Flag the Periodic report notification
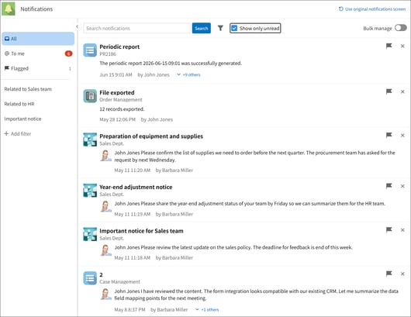Viewport: 411px width, 317px height. [389, 46]
